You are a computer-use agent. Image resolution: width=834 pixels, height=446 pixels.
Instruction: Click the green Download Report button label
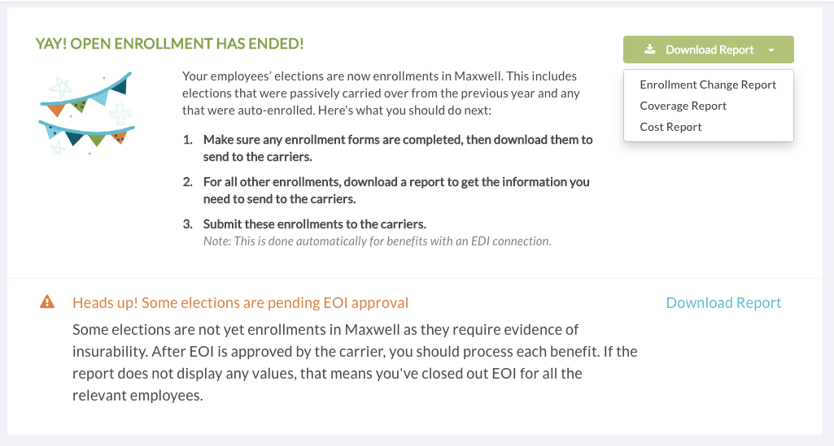point(710,50)
